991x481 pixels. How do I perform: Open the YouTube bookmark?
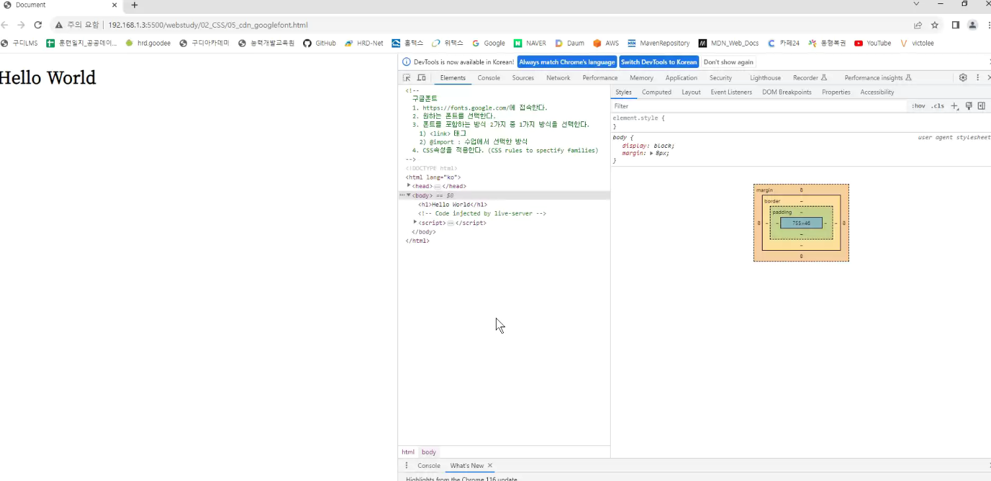tap(872, 44)
